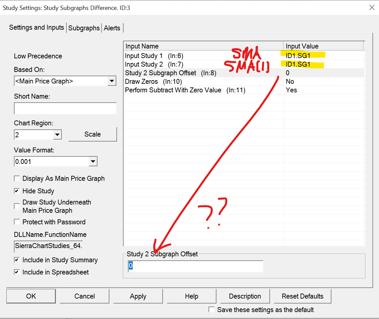This screenshot has height=319, width=379.
Task: Select Perform Subtract With Zero Value row
Action: point(244,90)
